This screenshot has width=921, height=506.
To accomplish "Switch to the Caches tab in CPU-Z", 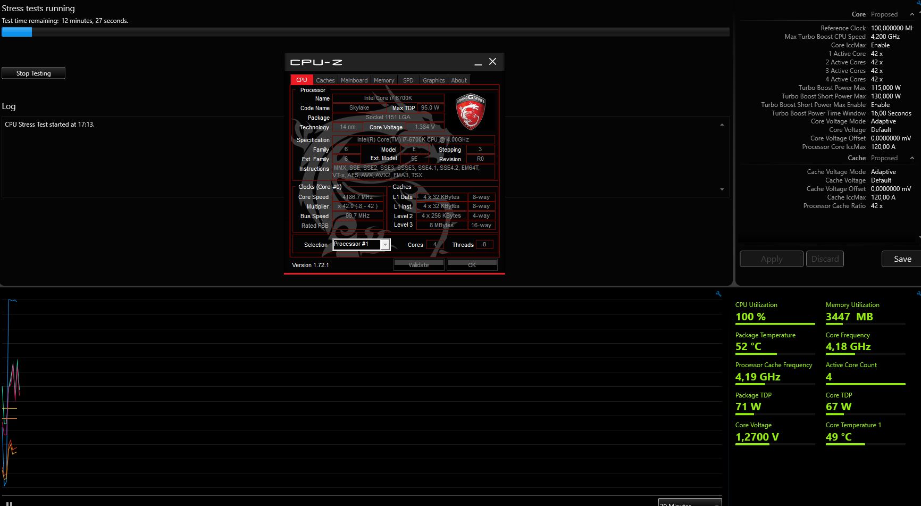I will 325,80.
